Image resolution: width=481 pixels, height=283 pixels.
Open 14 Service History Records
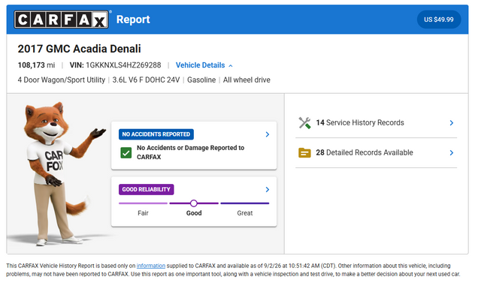point(376,123)
